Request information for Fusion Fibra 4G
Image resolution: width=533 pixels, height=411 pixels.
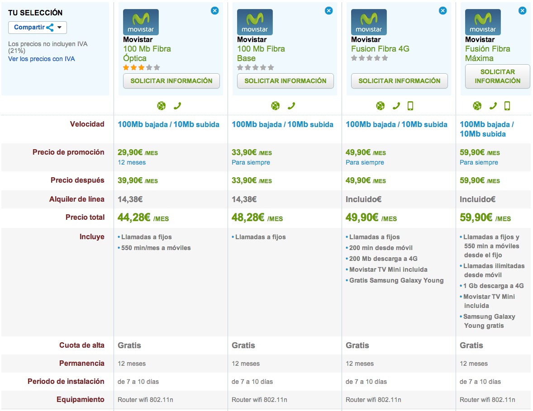point(400,81)
